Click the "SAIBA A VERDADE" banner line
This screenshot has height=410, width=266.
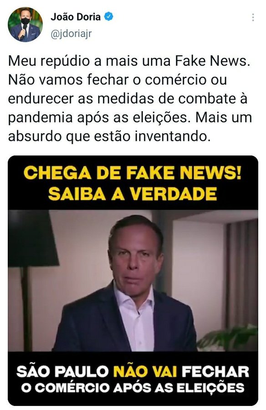pyautogui.click(x=133, y=194)
